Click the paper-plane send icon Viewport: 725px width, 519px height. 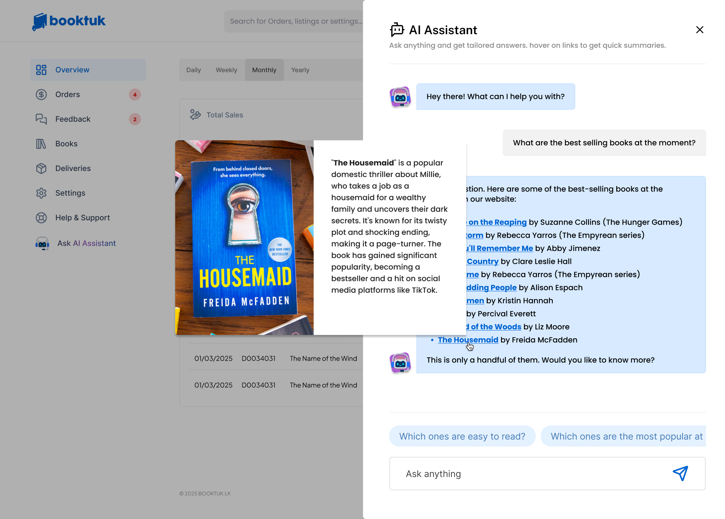pyautogui.click(x=680, y=473)
